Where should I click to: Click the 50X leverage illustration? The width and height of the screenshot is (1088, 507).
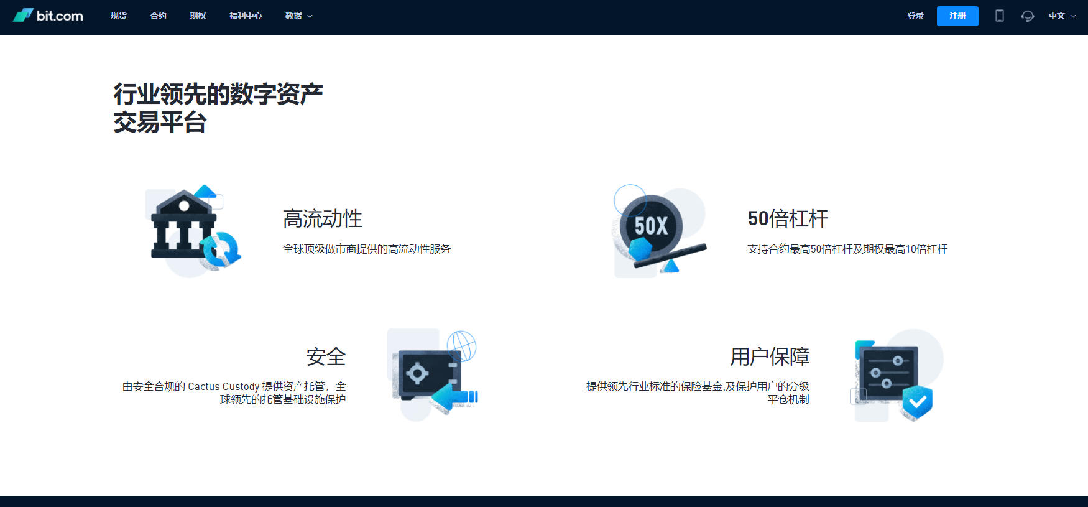click(x=660, y=231)
